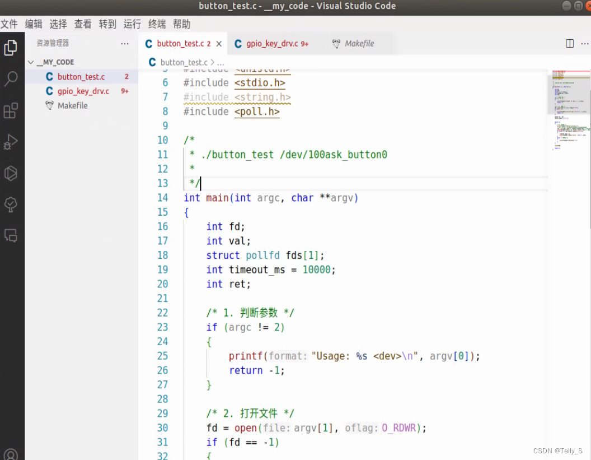Open the Explorer view in activity bar
This screenshot has height=460, width=591.
[11, 48]
